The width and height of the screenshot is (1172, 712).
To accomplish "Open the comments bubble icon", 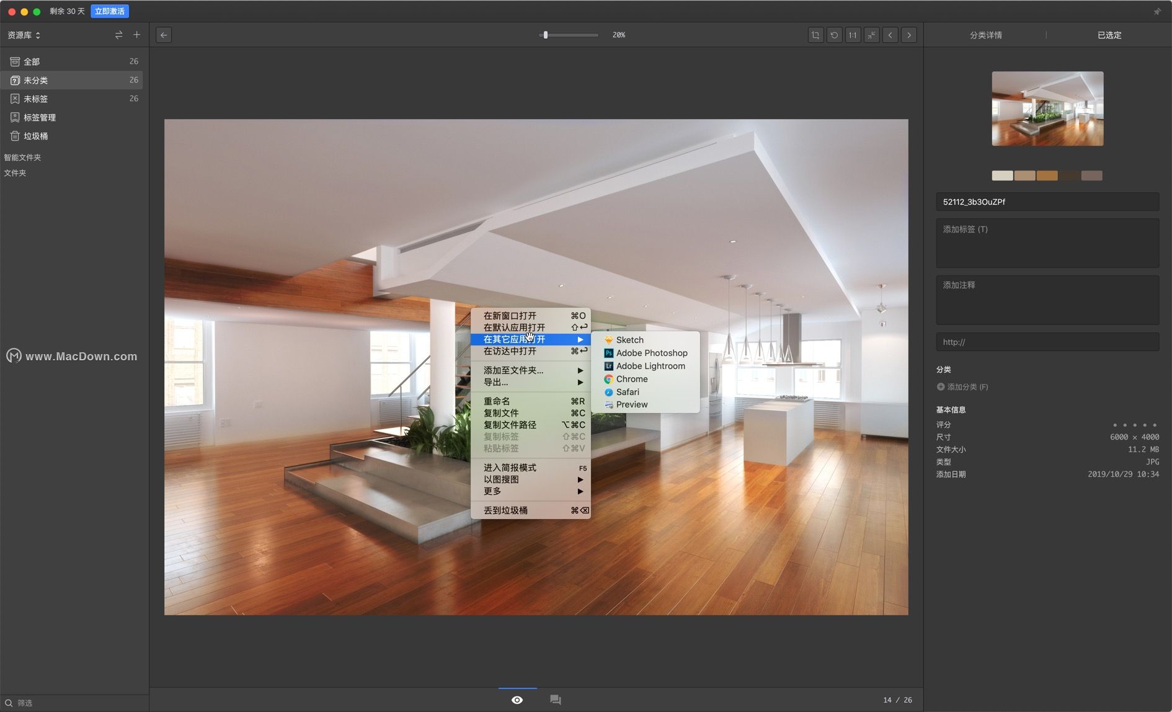I will click(555, 700).
